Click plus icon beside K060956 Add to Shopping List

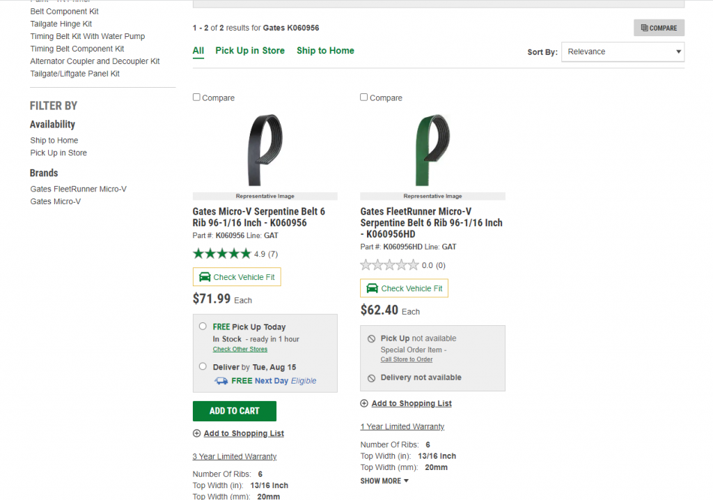pos(196,433)
